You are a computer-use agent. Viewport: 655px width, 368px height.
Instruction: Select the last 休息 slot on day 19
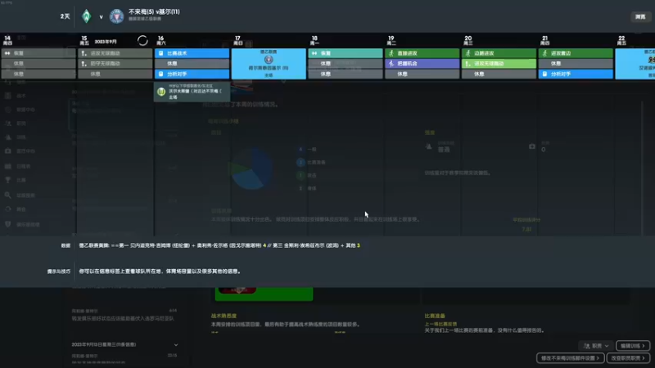click(x=422, y=74)
